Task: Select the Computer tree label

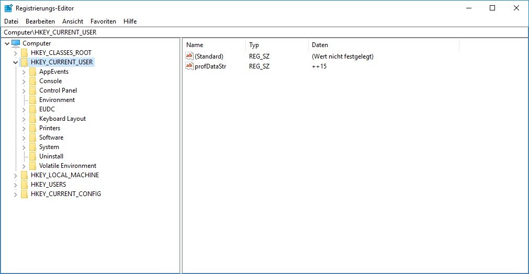Action: point(37,43)
